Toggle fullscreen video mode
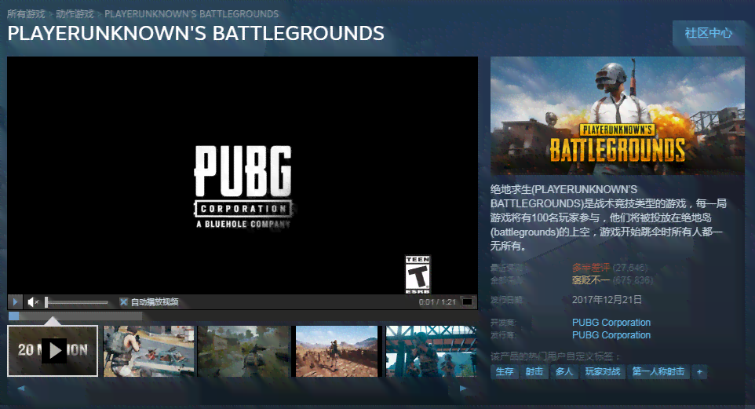This screenshot has height=409, width=755. (x=467, y=302)
